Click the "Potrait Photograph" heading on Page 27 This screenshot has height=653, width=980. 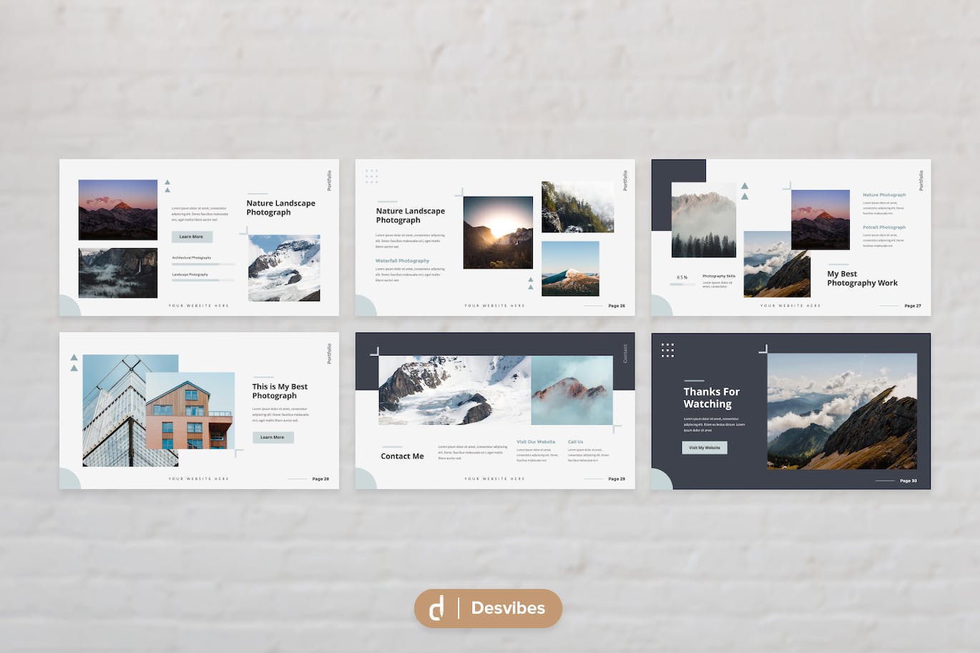pyautogui.click(x=884, y=227)
